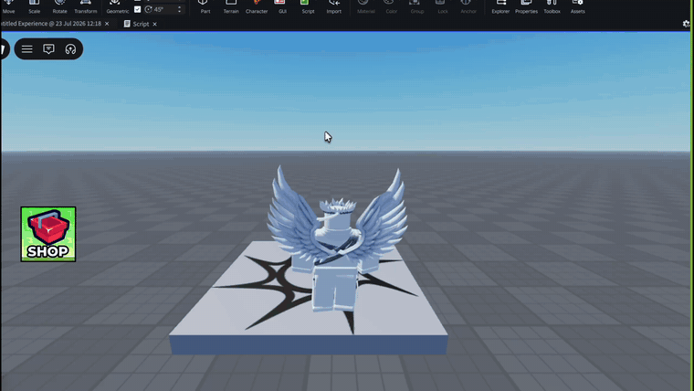
Task: Select the winged avatar character
Action: click(336, 239)
